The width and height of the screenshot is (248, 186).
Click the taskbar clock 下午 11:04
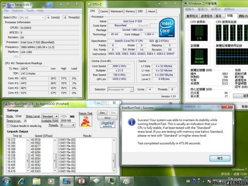click(234, 179)
